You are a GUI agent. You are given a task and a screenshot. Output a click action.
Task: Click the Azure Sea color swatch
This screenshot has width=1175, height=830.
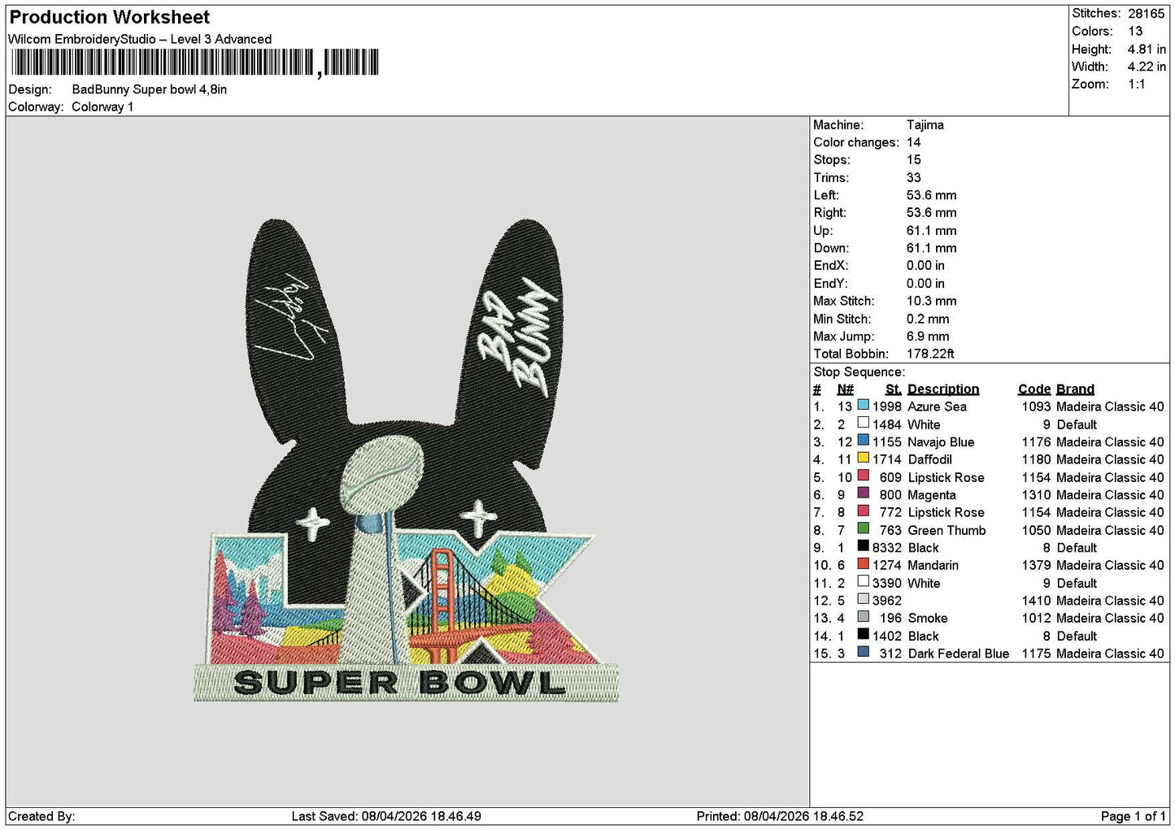click(x=863, y=406)
